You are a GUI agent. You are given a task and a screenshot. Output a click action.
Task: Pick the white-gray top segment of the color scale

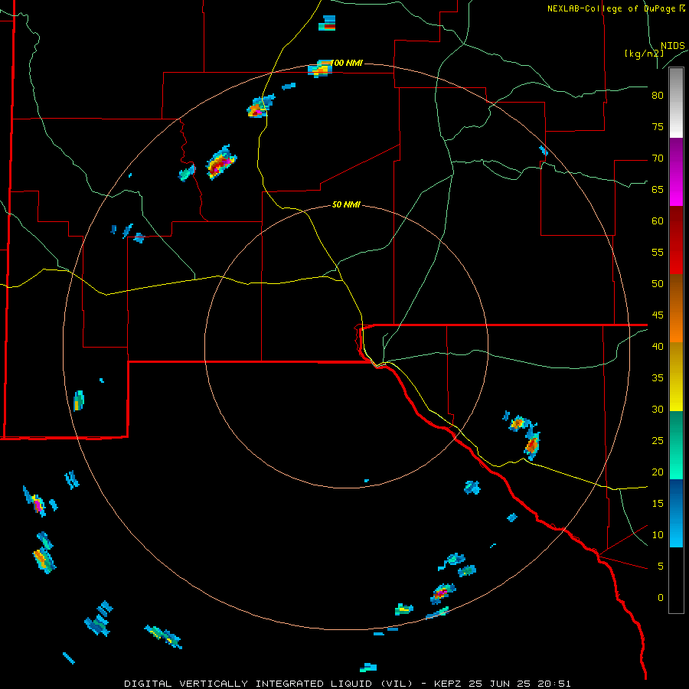click(x=676, y=103)
